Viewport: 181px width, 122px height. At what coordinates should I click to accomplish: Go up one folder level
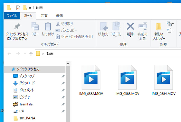pos(31,54)
